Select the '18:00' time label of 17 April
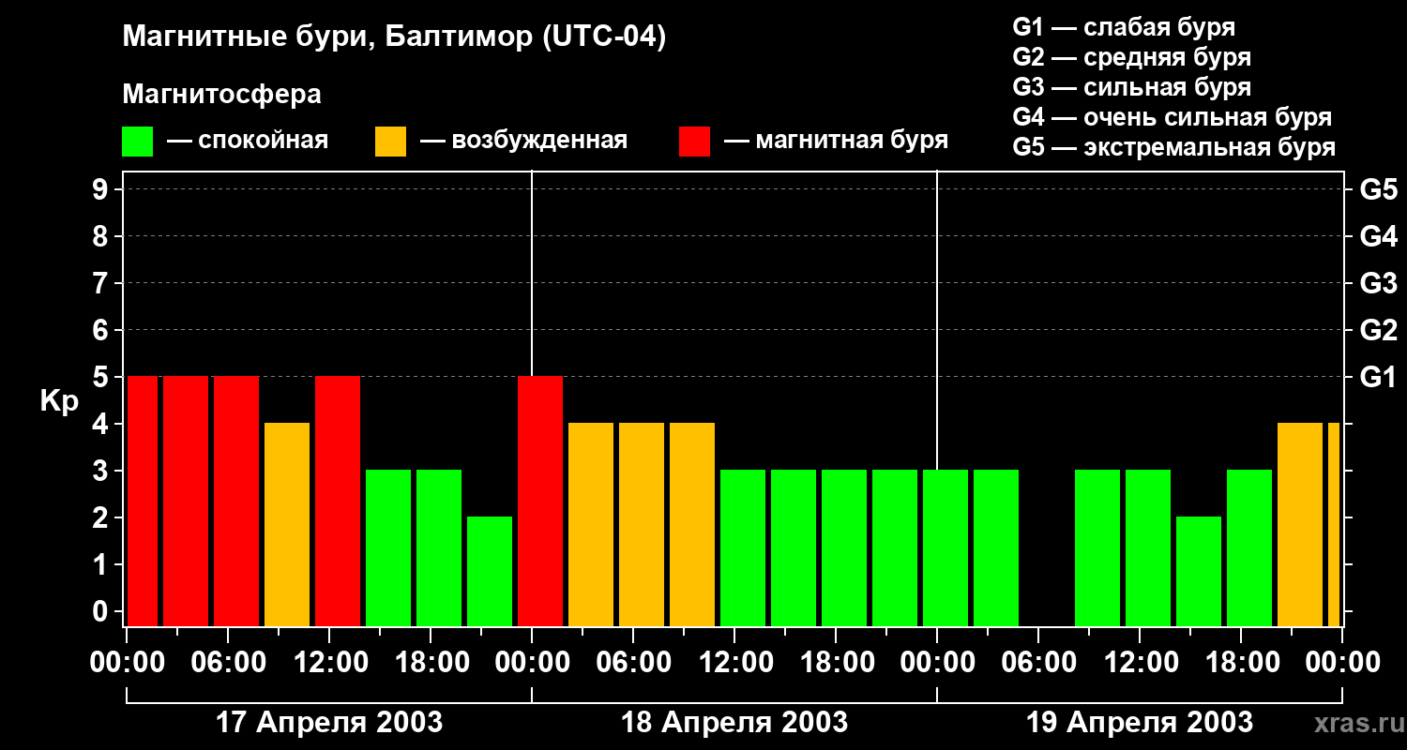The width and height of the screenshot is (1407, 750). click(431, 663)
